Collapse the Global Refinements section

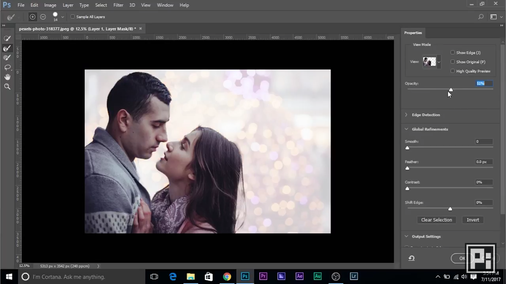[406, 129]
